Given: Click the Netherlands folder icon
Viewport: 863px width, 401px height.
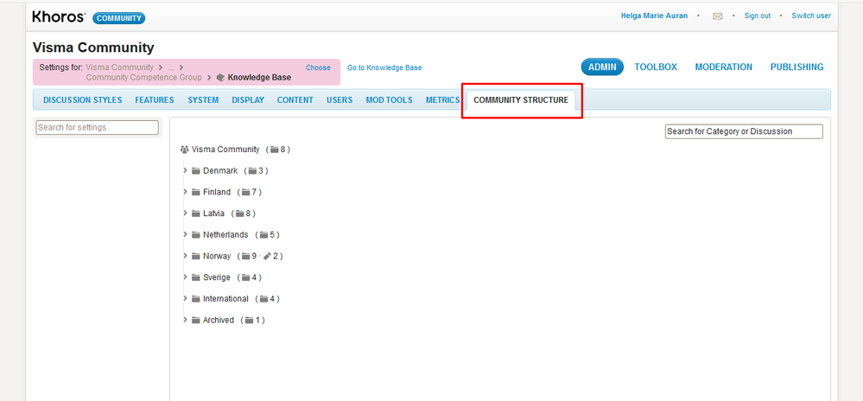Looking at the screenshot, I should [195, 235].
